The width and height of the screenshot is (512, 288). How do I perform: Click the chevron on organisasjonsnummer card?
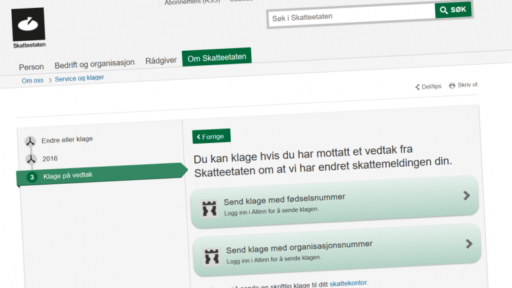(469, 244)
